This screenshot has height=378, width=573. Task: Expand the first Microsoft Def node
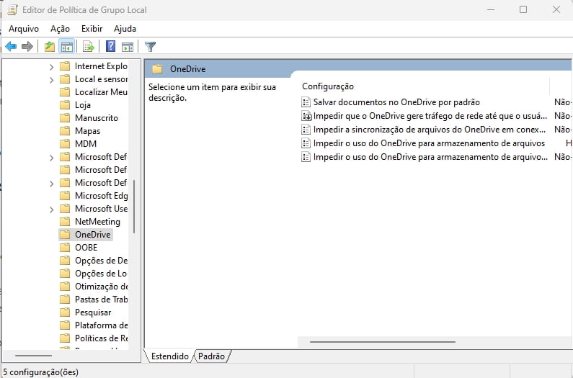(51, 158)
